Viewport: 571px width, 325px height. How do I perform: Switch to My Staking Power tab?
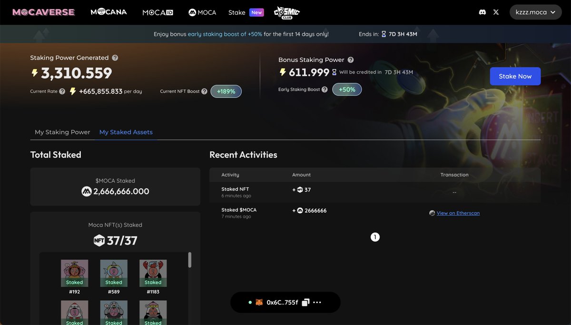point(62,132)
